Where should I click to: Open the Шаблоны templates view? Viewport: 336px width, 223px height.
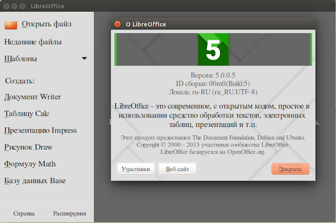[x=20, y=59]
